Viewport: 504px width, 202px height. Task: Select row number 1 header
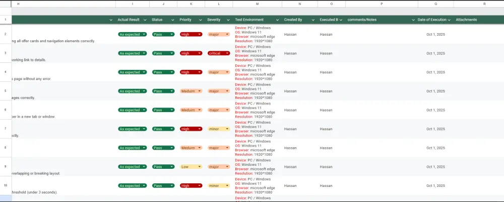tap(6, 20)
